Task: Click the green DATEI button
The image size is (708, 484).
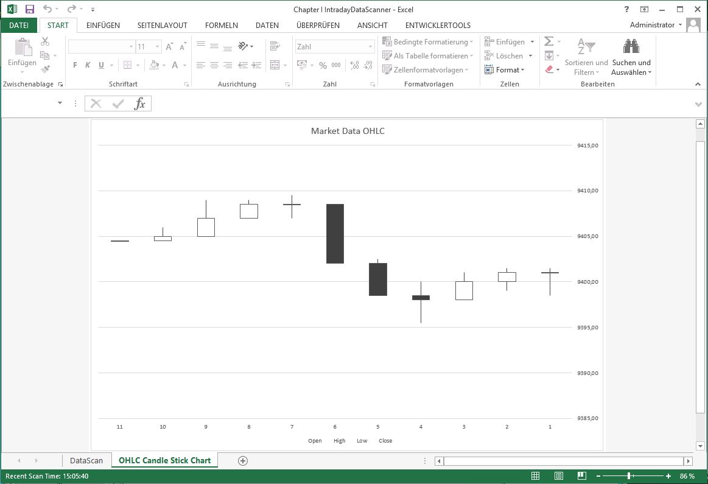Action: point(19,26)
